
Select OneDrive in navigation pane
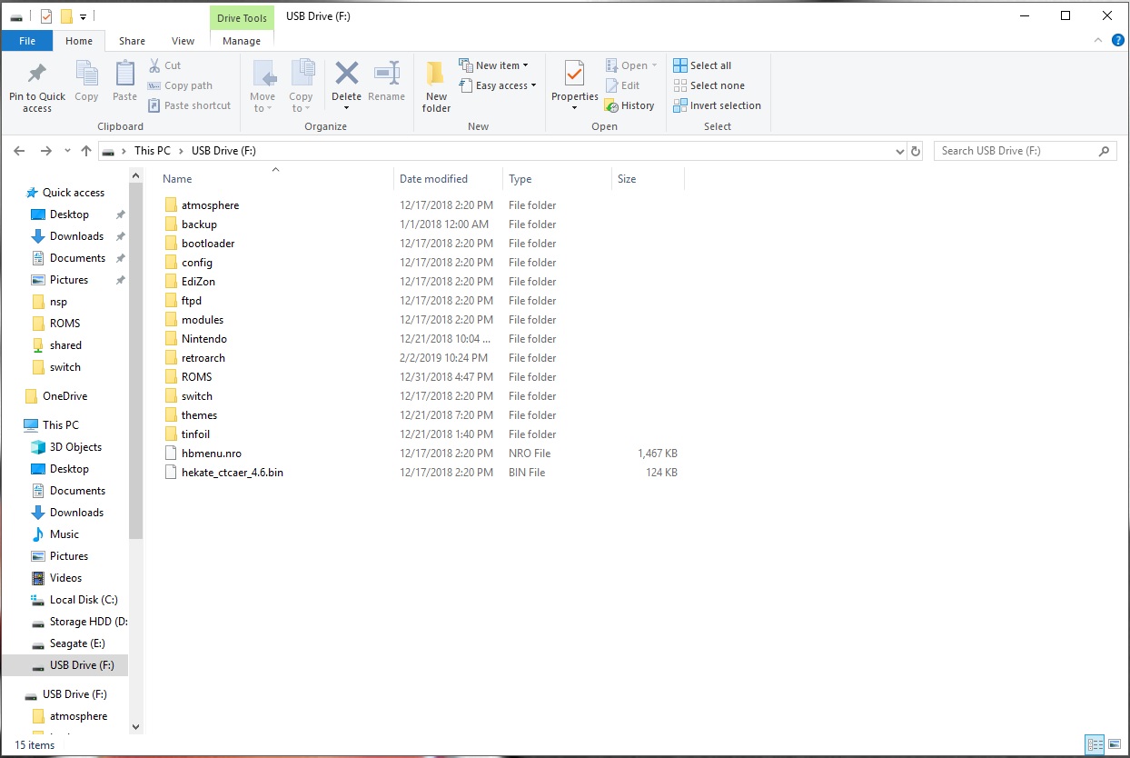coord(64,396)
